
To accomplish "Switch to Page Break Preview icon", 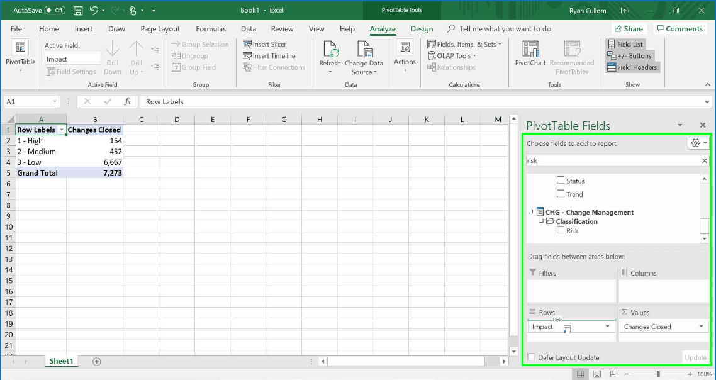I will (613, 374).
